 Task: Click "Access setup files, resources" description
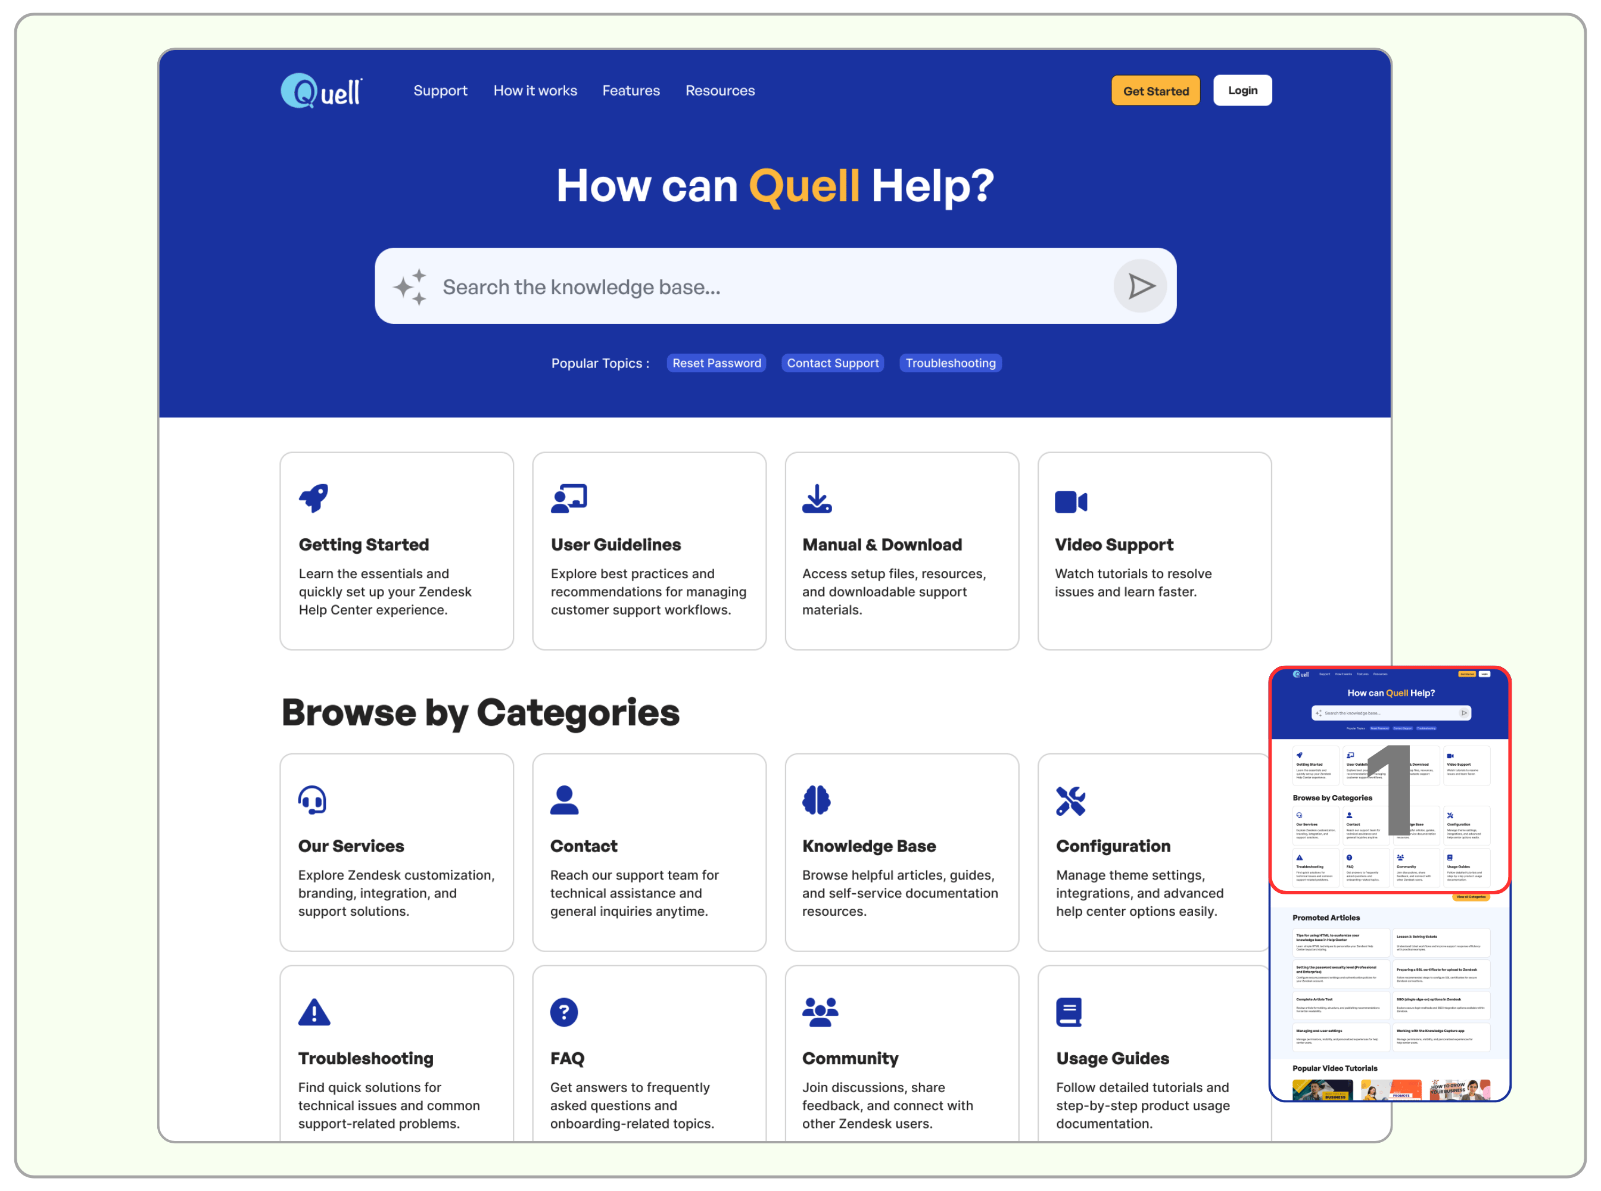pyautogui.click(x=894, y=592)
